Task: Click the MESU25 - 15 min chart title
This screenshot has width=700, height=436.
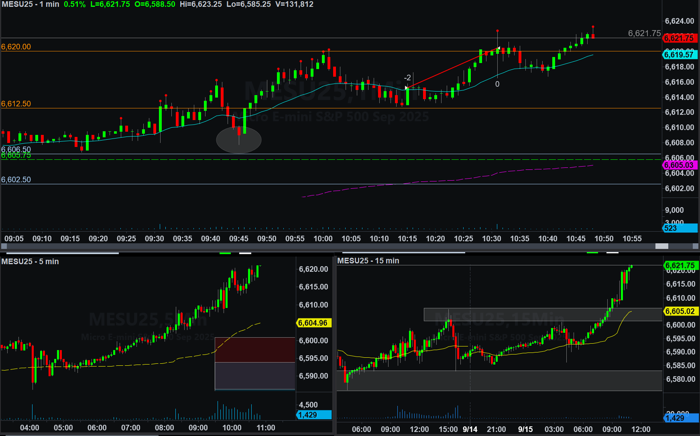Action: click(x=368, y=261)
